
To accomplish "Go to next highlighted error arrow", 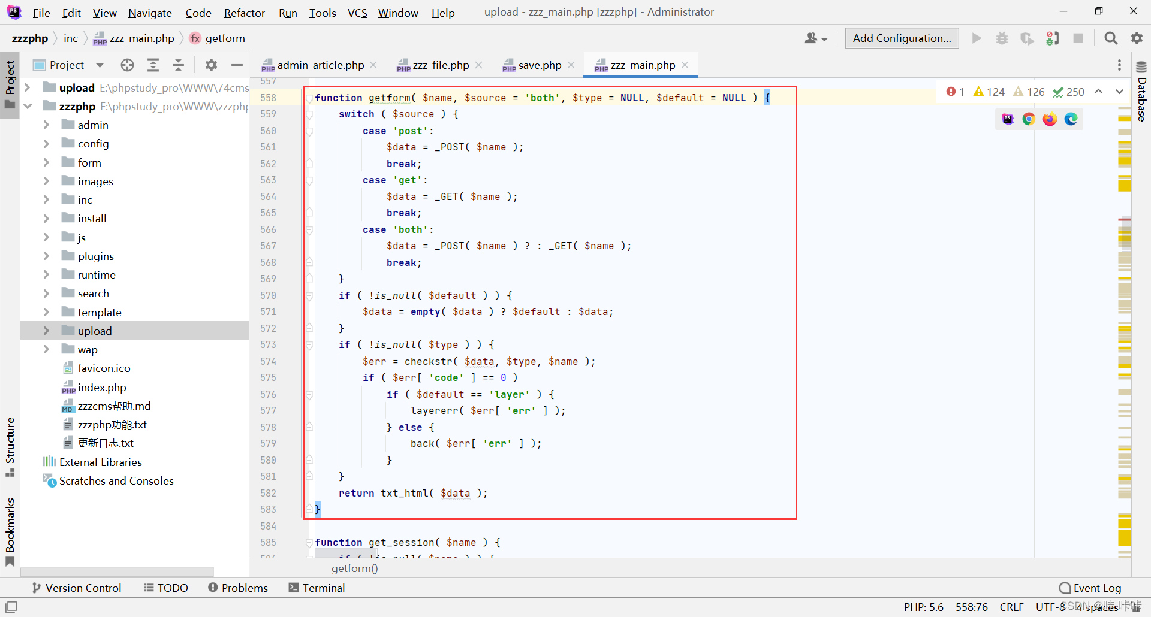I will tap(1119, 92).
